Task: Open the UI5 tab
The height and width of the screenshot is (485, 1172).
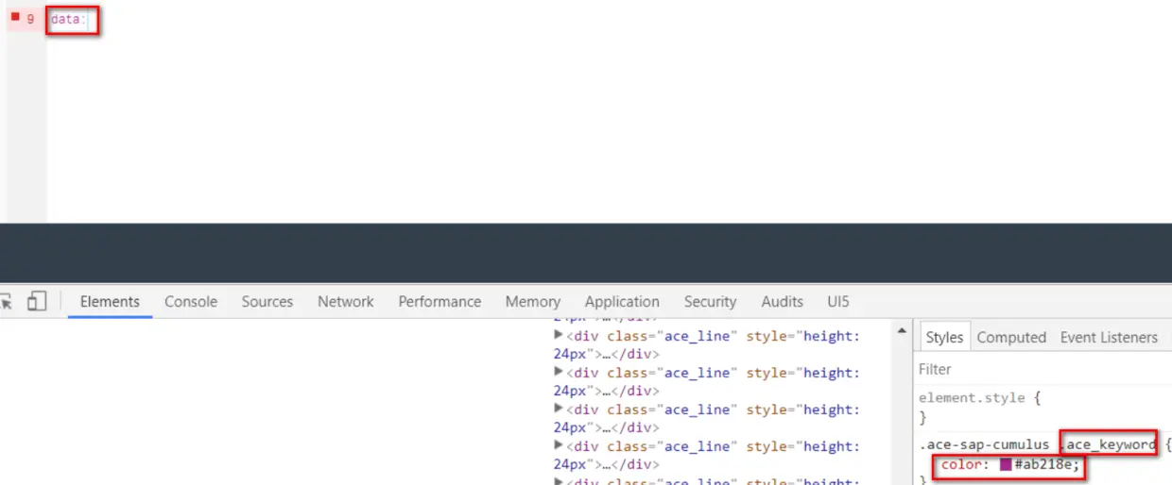Action: pos(838,302)
